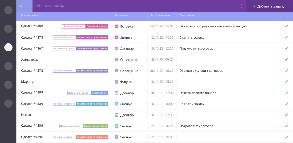
Task: Click text Ознакомить с разными пакетами функций
Action: 213,26
